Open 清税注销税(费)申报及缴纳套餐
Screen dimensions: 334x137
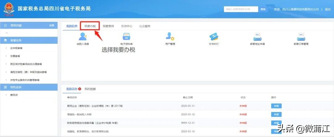tap(28, 72)
